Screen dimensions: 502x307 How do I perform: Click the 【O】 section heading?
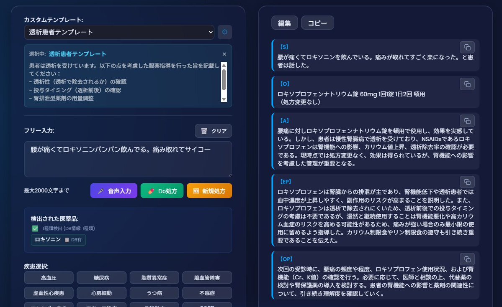[x=284, y=84]
